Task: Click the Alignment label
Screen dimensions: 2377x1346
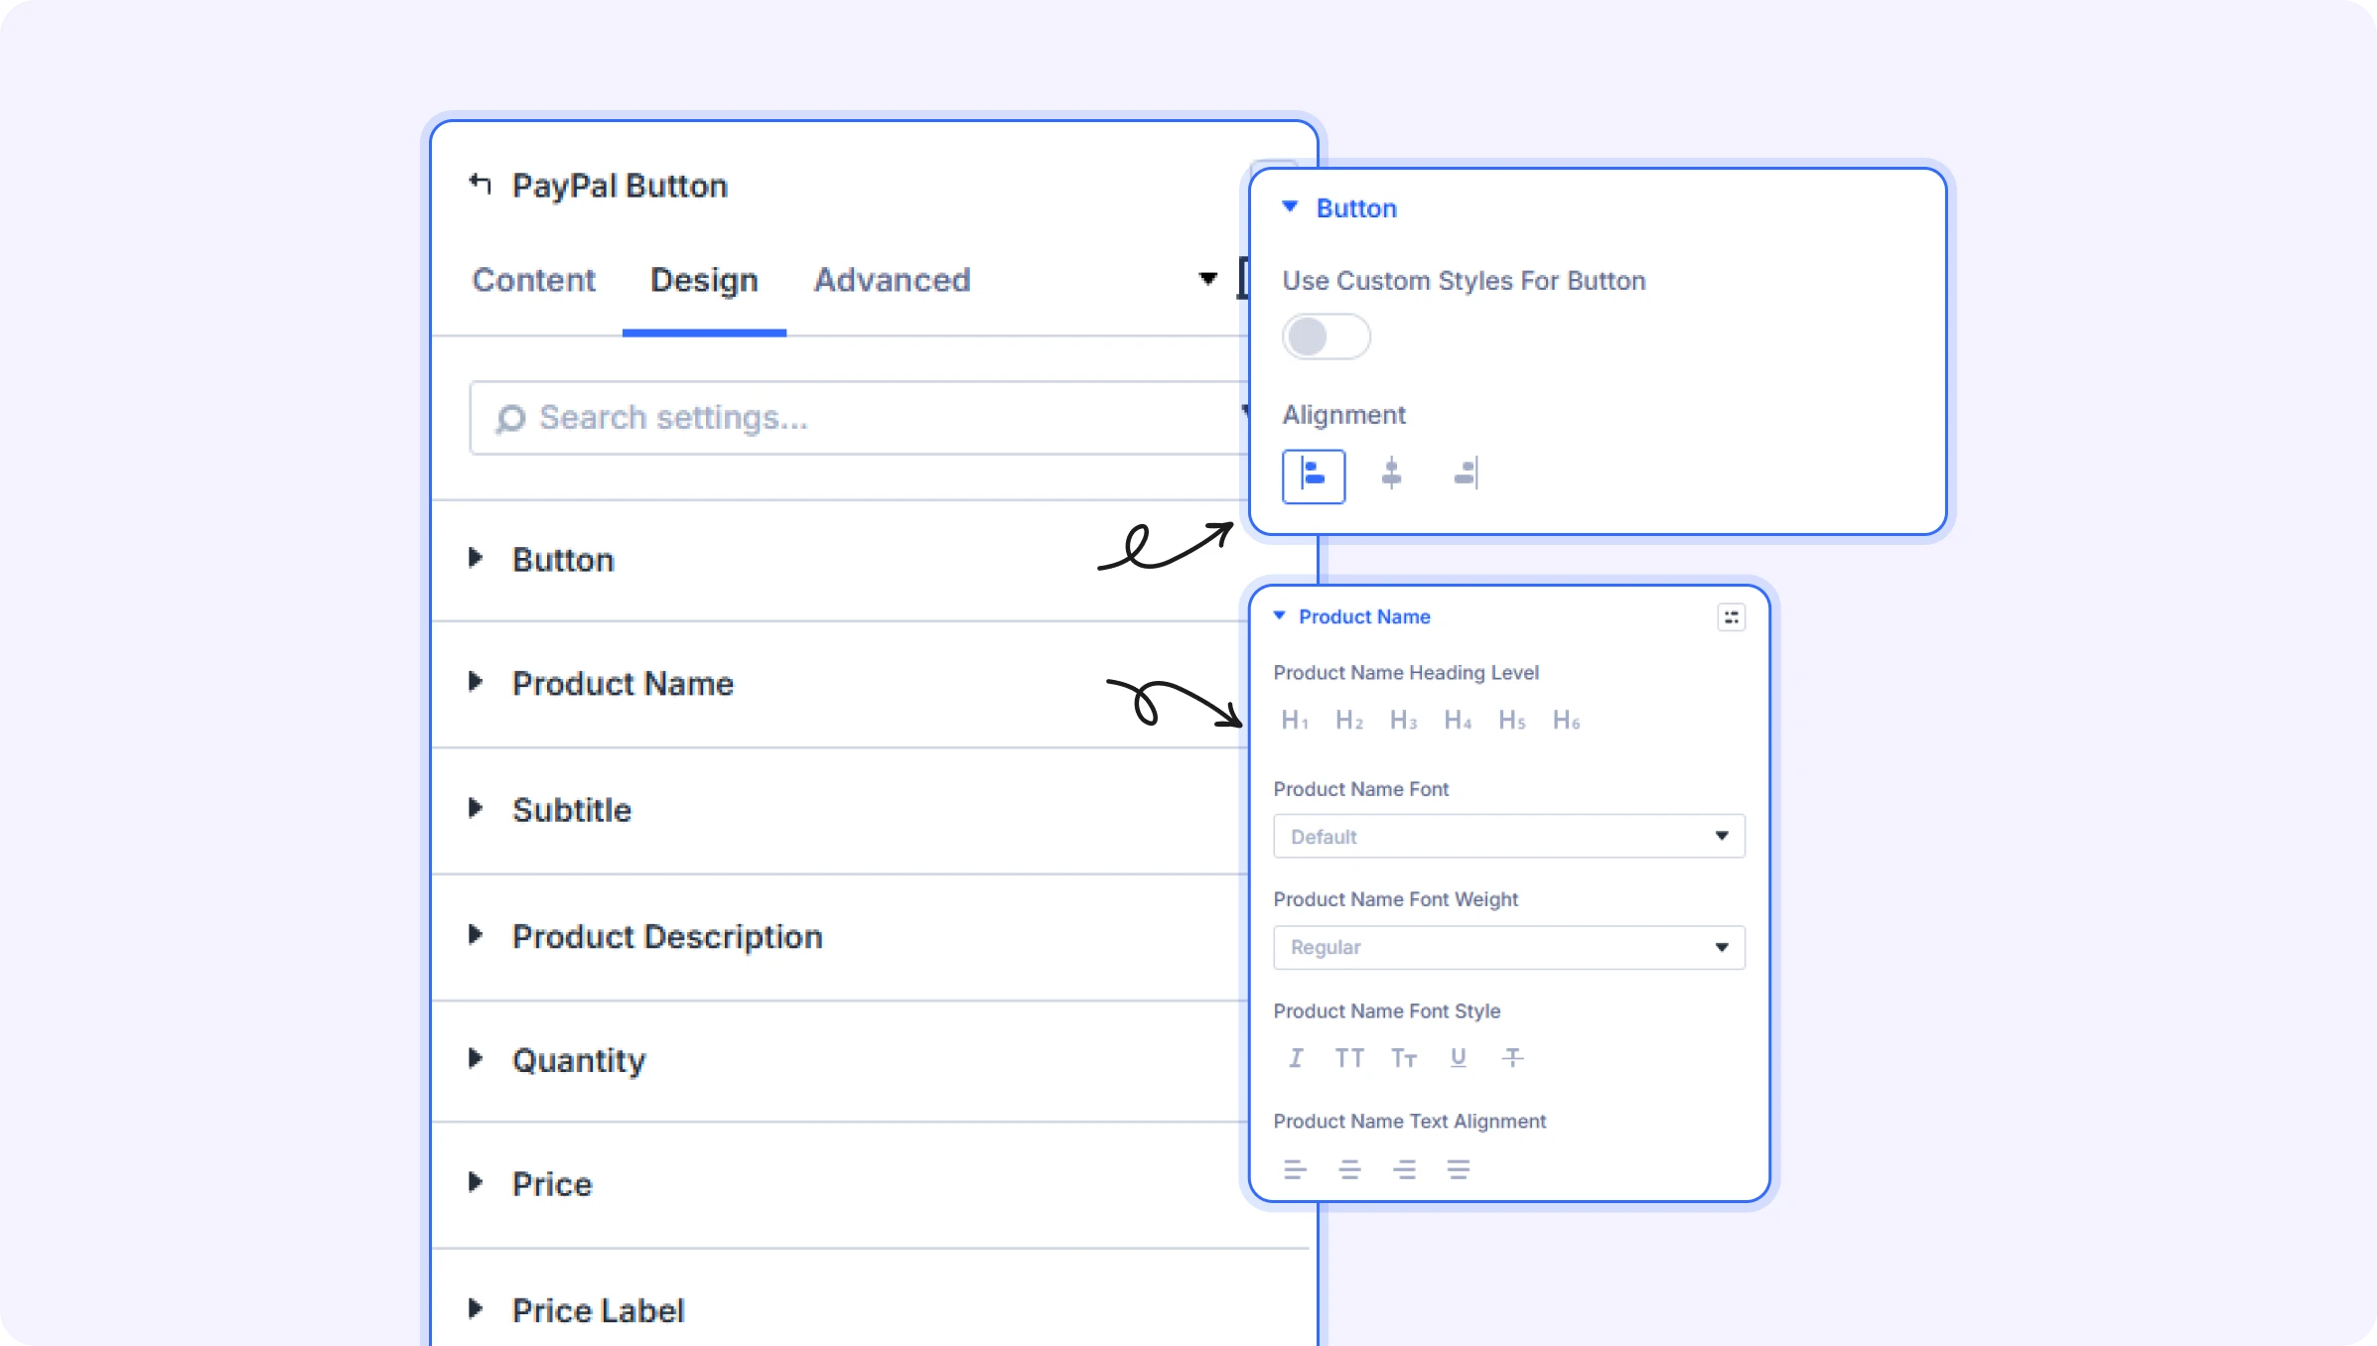Action: coord(1343,415)
